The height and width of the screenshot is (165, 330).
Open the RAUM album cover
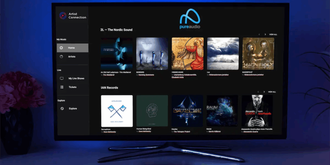pos(222,111)
